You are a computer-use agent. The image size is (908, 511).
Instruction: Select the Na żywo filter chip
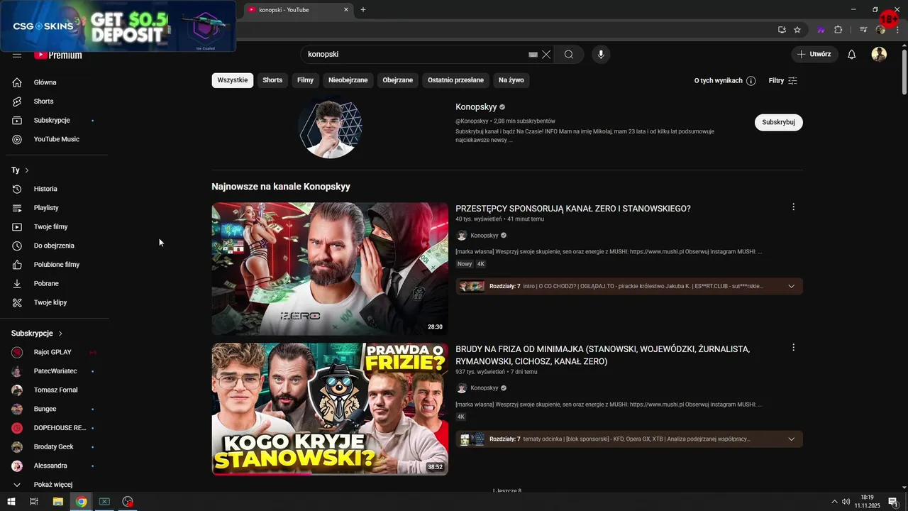coord(511,80)
